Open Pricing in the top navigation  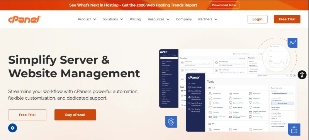[x=135, y=19]
